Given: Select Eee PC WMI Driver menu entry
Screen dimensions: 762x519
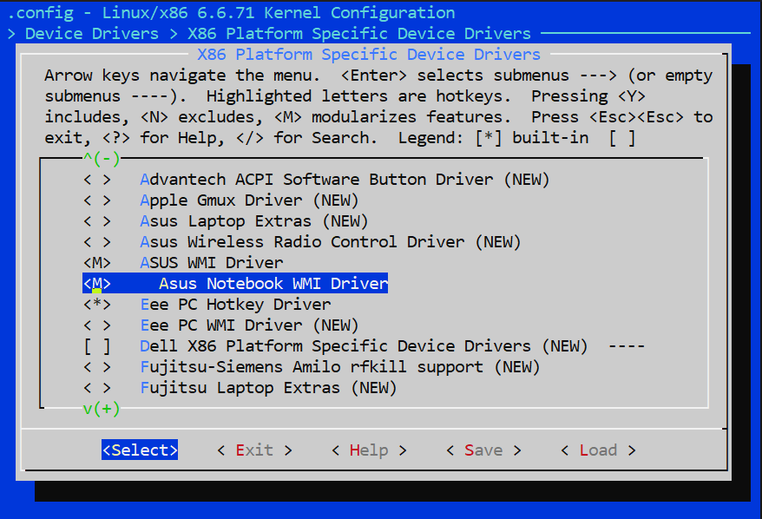Looking at the screenshot, I should pyautogui.click(x=249, y=325).
